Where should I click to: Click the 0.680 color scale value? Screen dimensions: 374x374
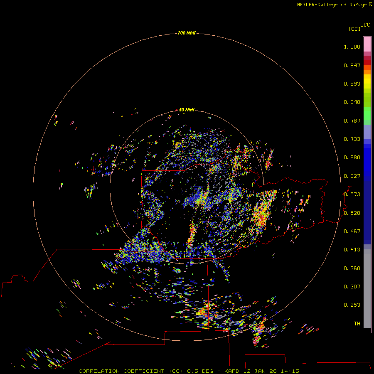tap(352, 157)
